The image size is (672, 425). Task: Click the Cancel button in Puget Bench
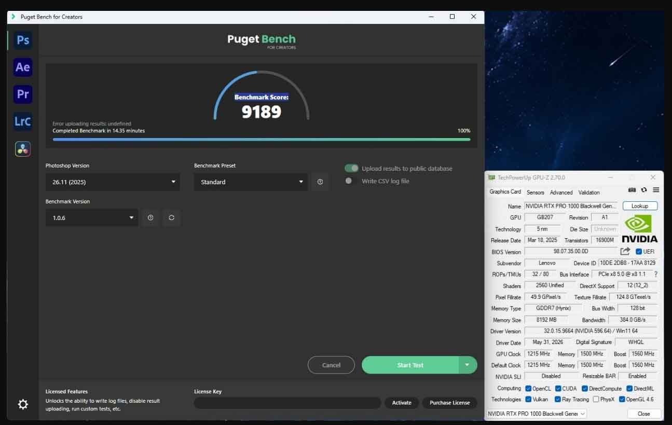tap(331, 365)
